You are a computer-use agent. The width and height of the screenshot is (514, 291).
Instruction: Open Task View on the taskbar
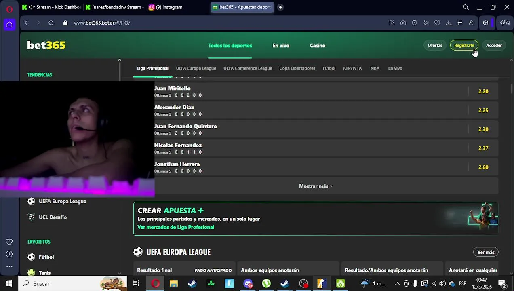click(x=136, y=284)
